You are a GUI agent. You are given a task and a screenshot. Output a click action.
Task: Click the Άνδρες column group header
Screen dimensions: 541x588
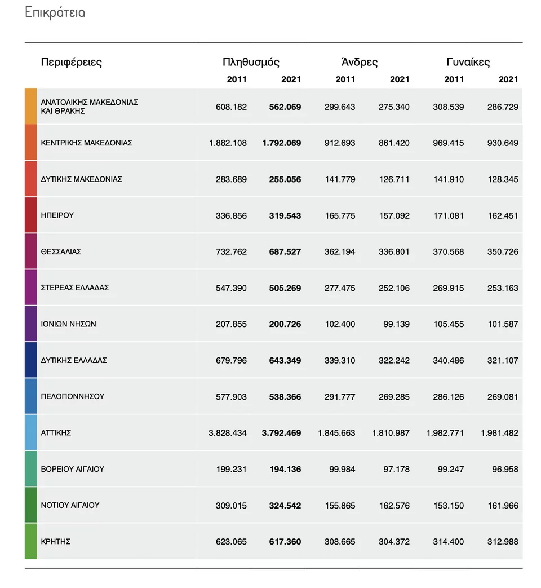(x=359, y=62)
